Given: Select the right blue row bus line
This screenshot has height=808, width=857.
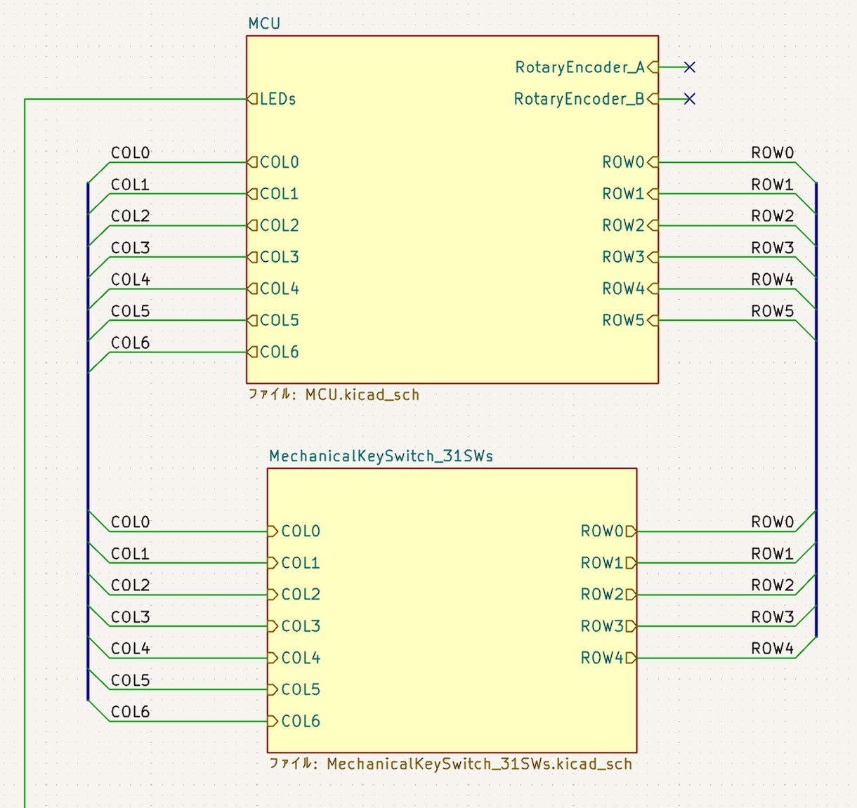Looking at the screenshot, I should click(x=816, y=409).
